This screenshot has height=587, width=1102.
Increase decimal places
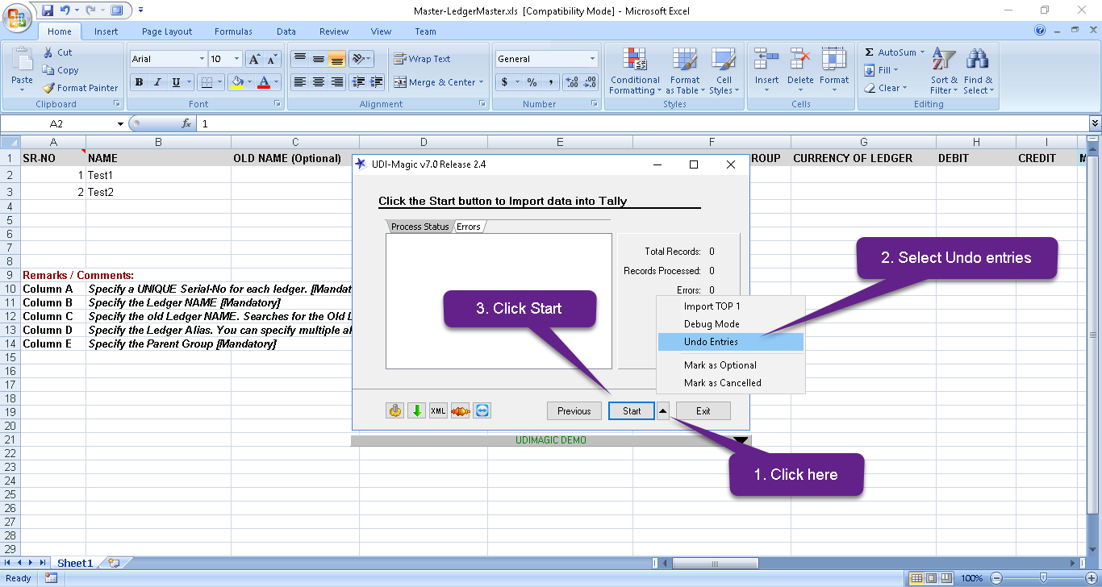coord(571,82)
